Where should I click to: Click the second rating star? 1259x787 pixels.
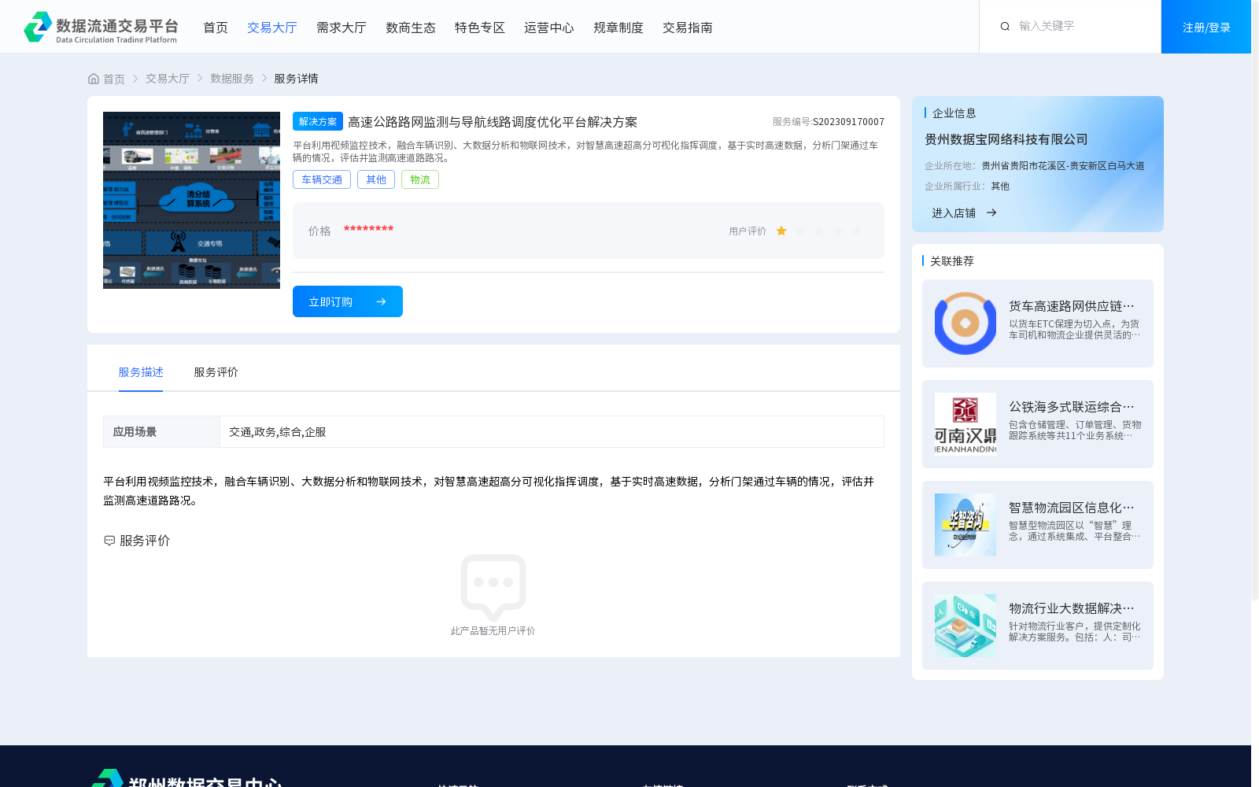tap(800, 231)
